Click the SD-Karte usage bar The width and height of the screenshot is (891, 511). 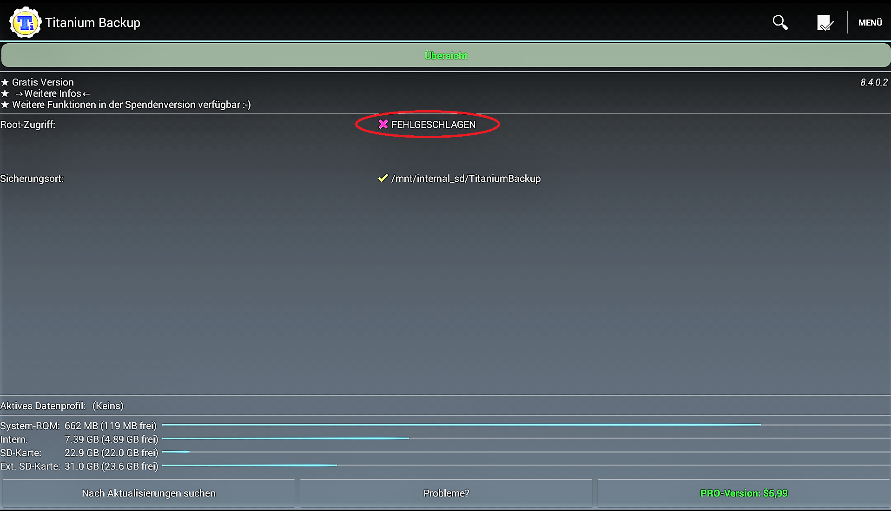[526, 452]
